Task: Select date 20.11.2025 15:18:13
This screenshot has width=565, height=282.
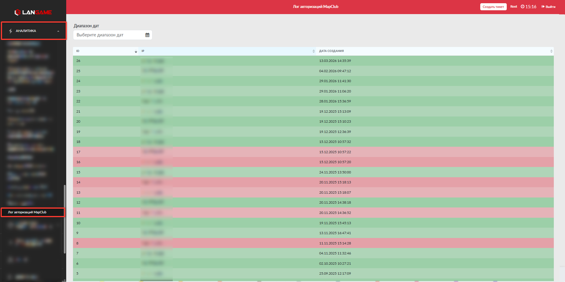Action: tap(335, 182)
